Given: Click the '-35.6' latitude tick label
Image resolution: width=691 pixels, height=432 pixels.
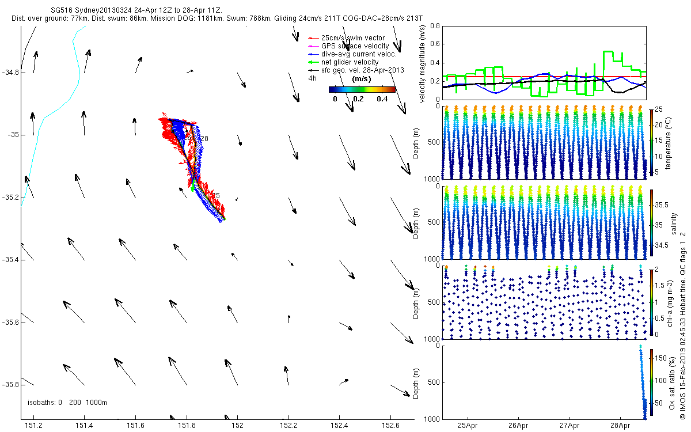Looking at the screenshot, I should (x=10, y=323).
